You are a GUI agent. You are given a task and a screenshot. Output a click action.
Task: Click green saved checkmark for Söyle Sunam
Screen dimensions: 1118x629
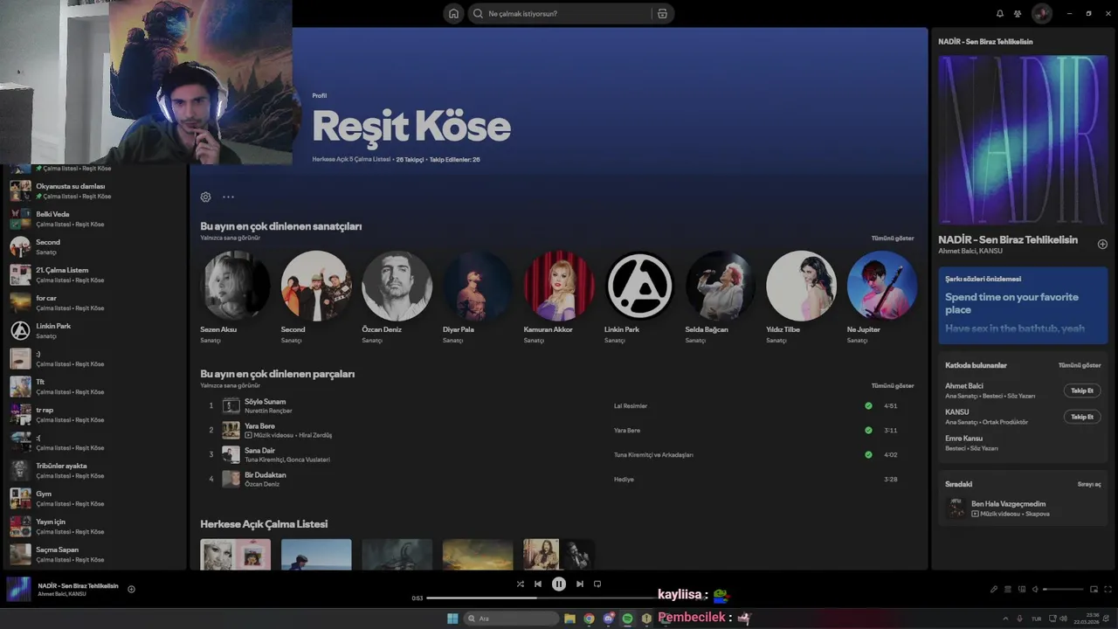(x=868, y=406)
